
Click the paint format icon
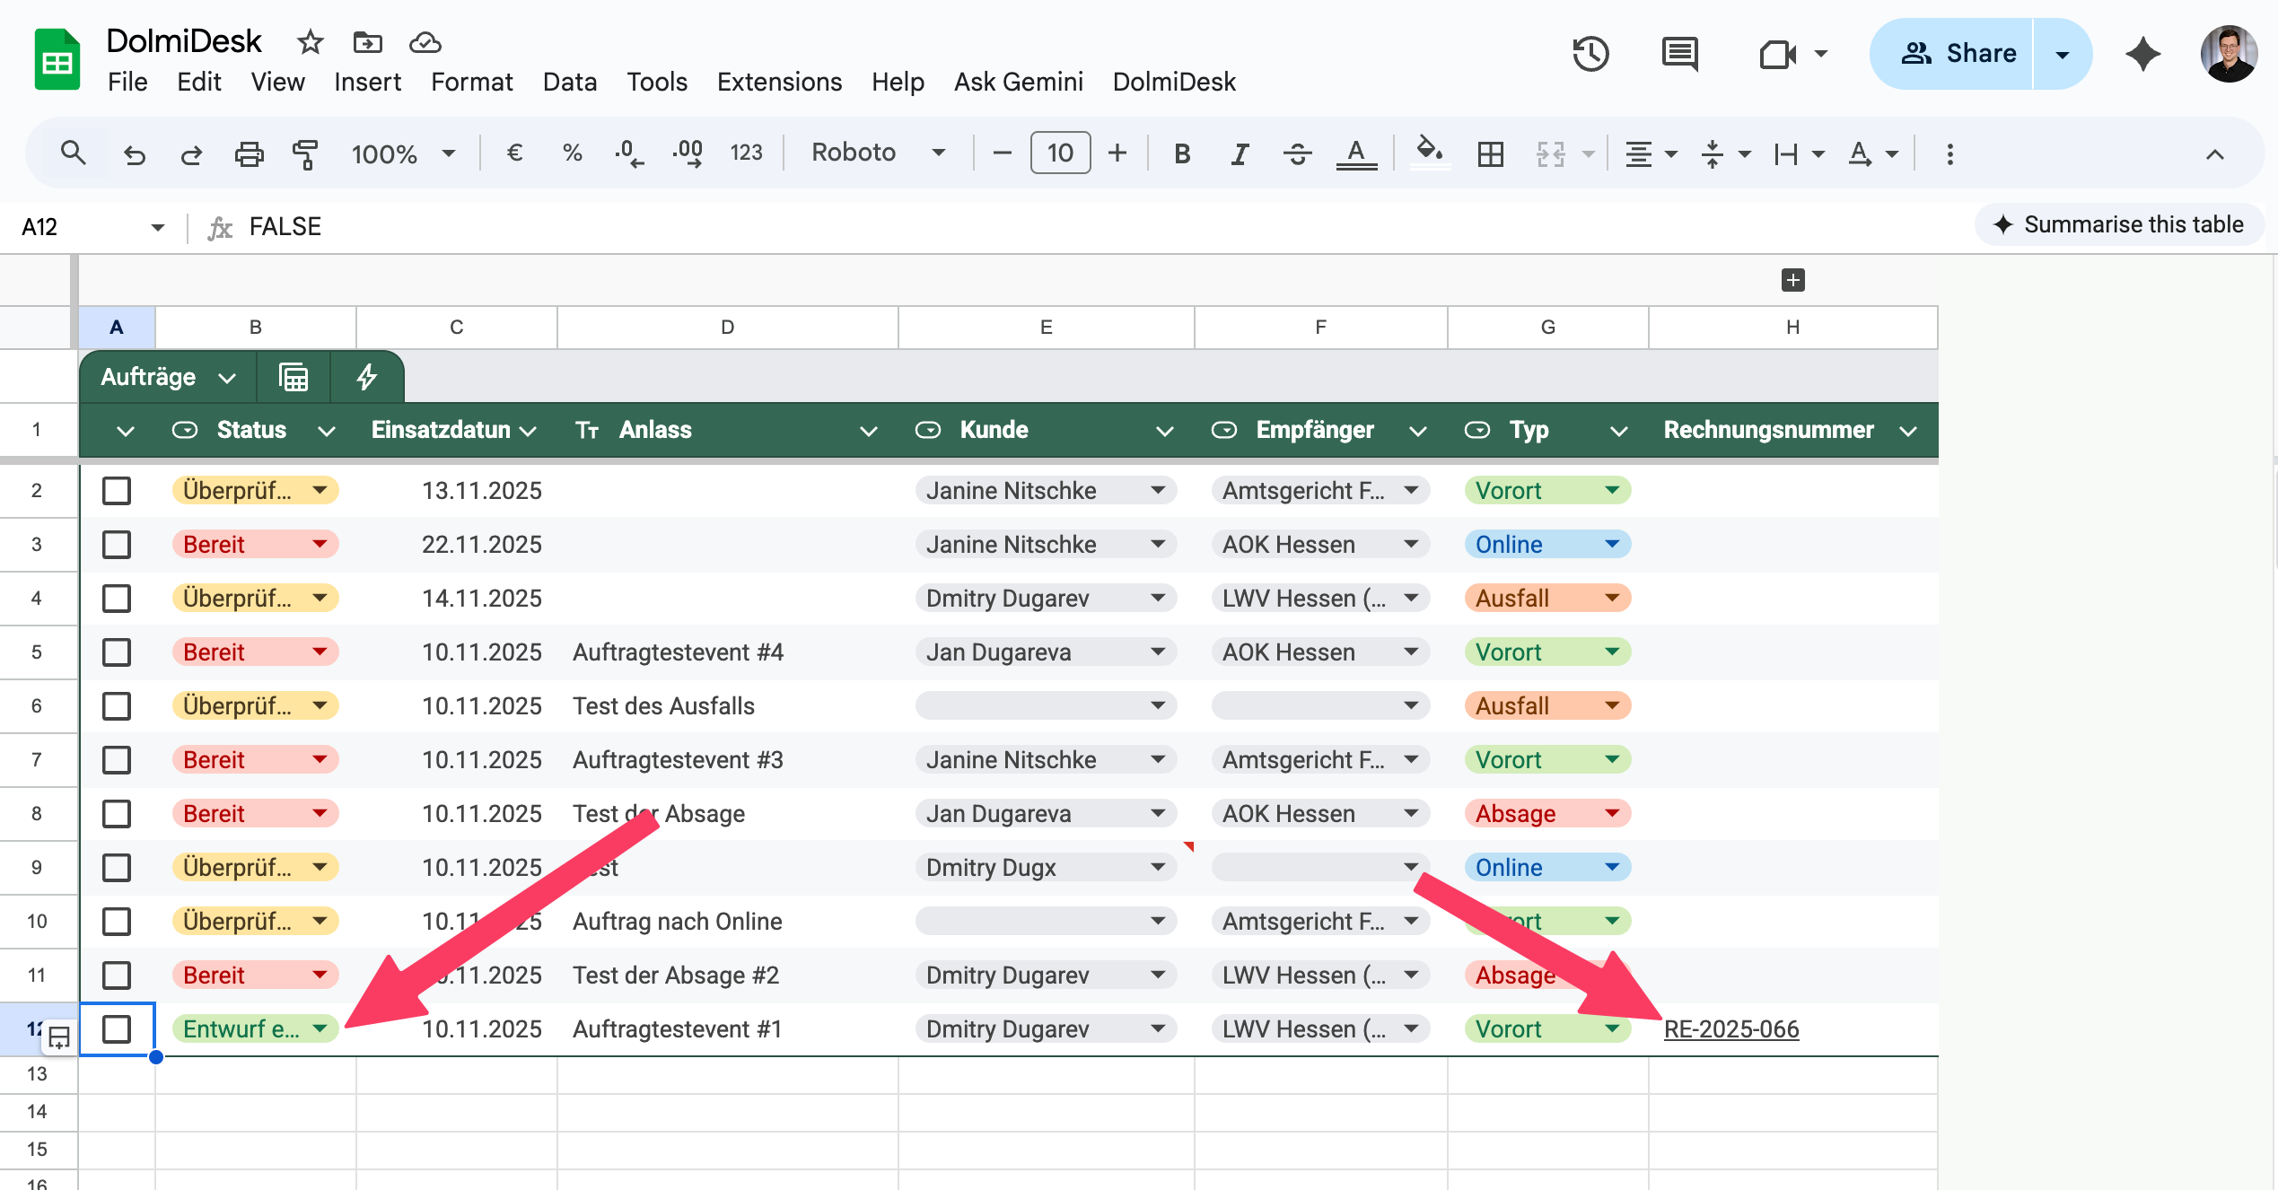click(305, 153)
